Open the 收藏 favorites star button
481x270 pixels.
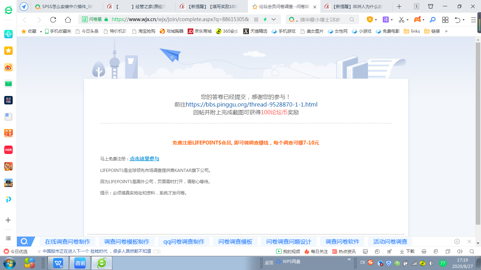point(29,31)
